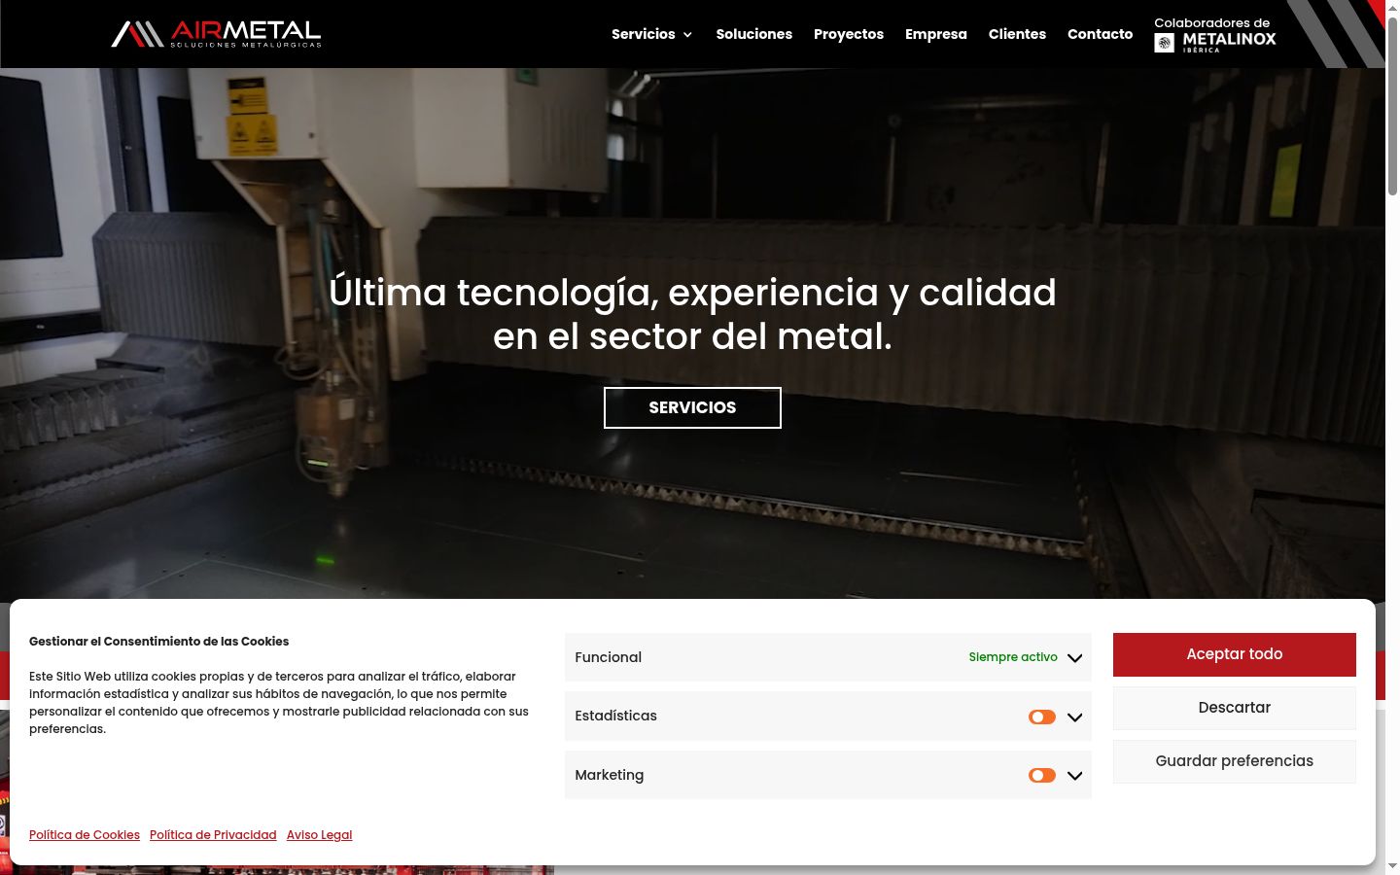1400x875 pixels.
Task: Open the Soluciones menu item
Action: (754, 34)
